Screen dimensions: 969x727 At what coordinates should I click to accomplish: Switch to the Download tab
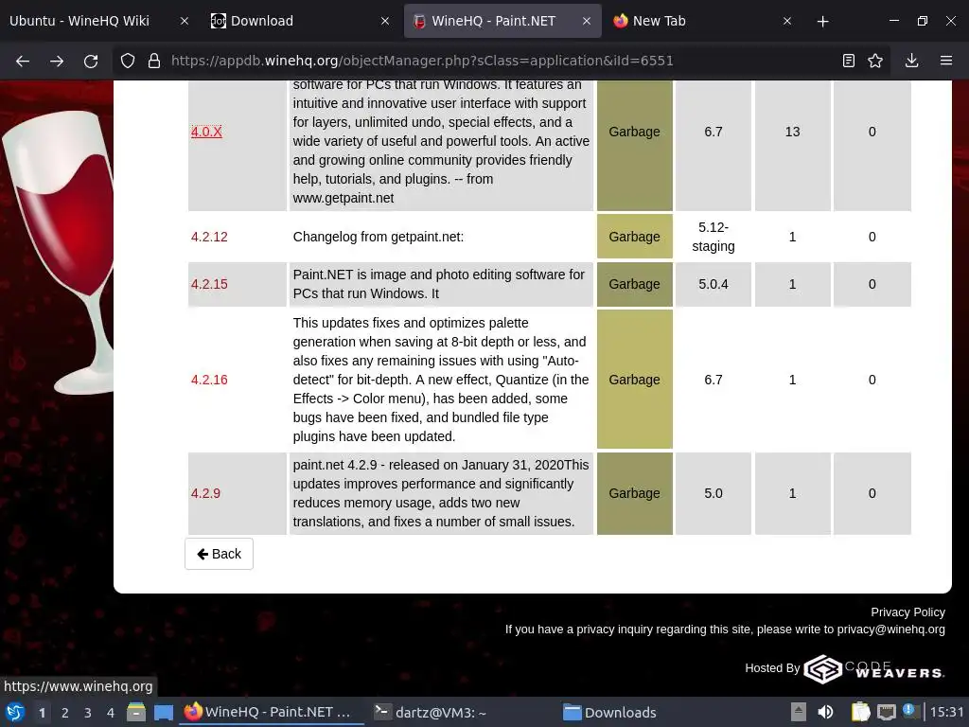point(300,21)
